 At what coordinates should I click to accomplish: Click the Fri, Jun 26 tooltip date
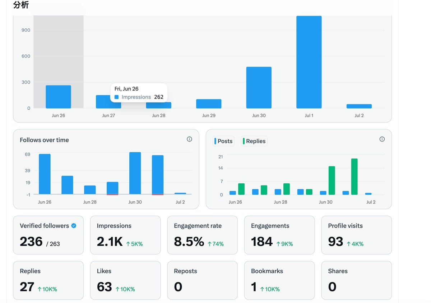tap(126, 89)
